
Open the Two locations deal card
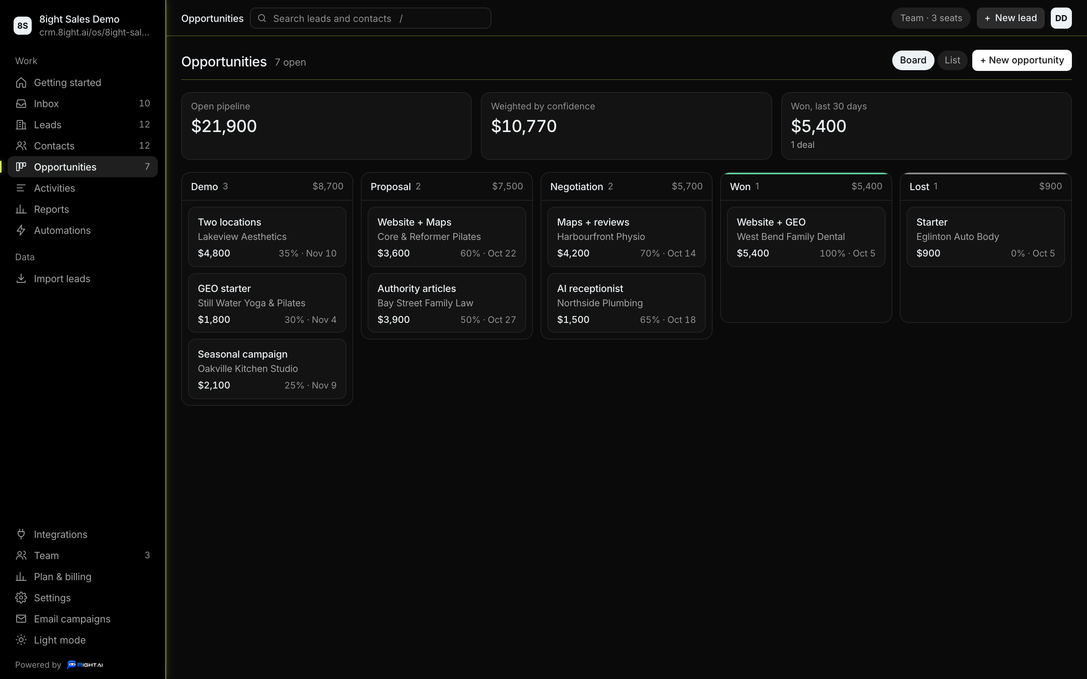coord(267,237)
